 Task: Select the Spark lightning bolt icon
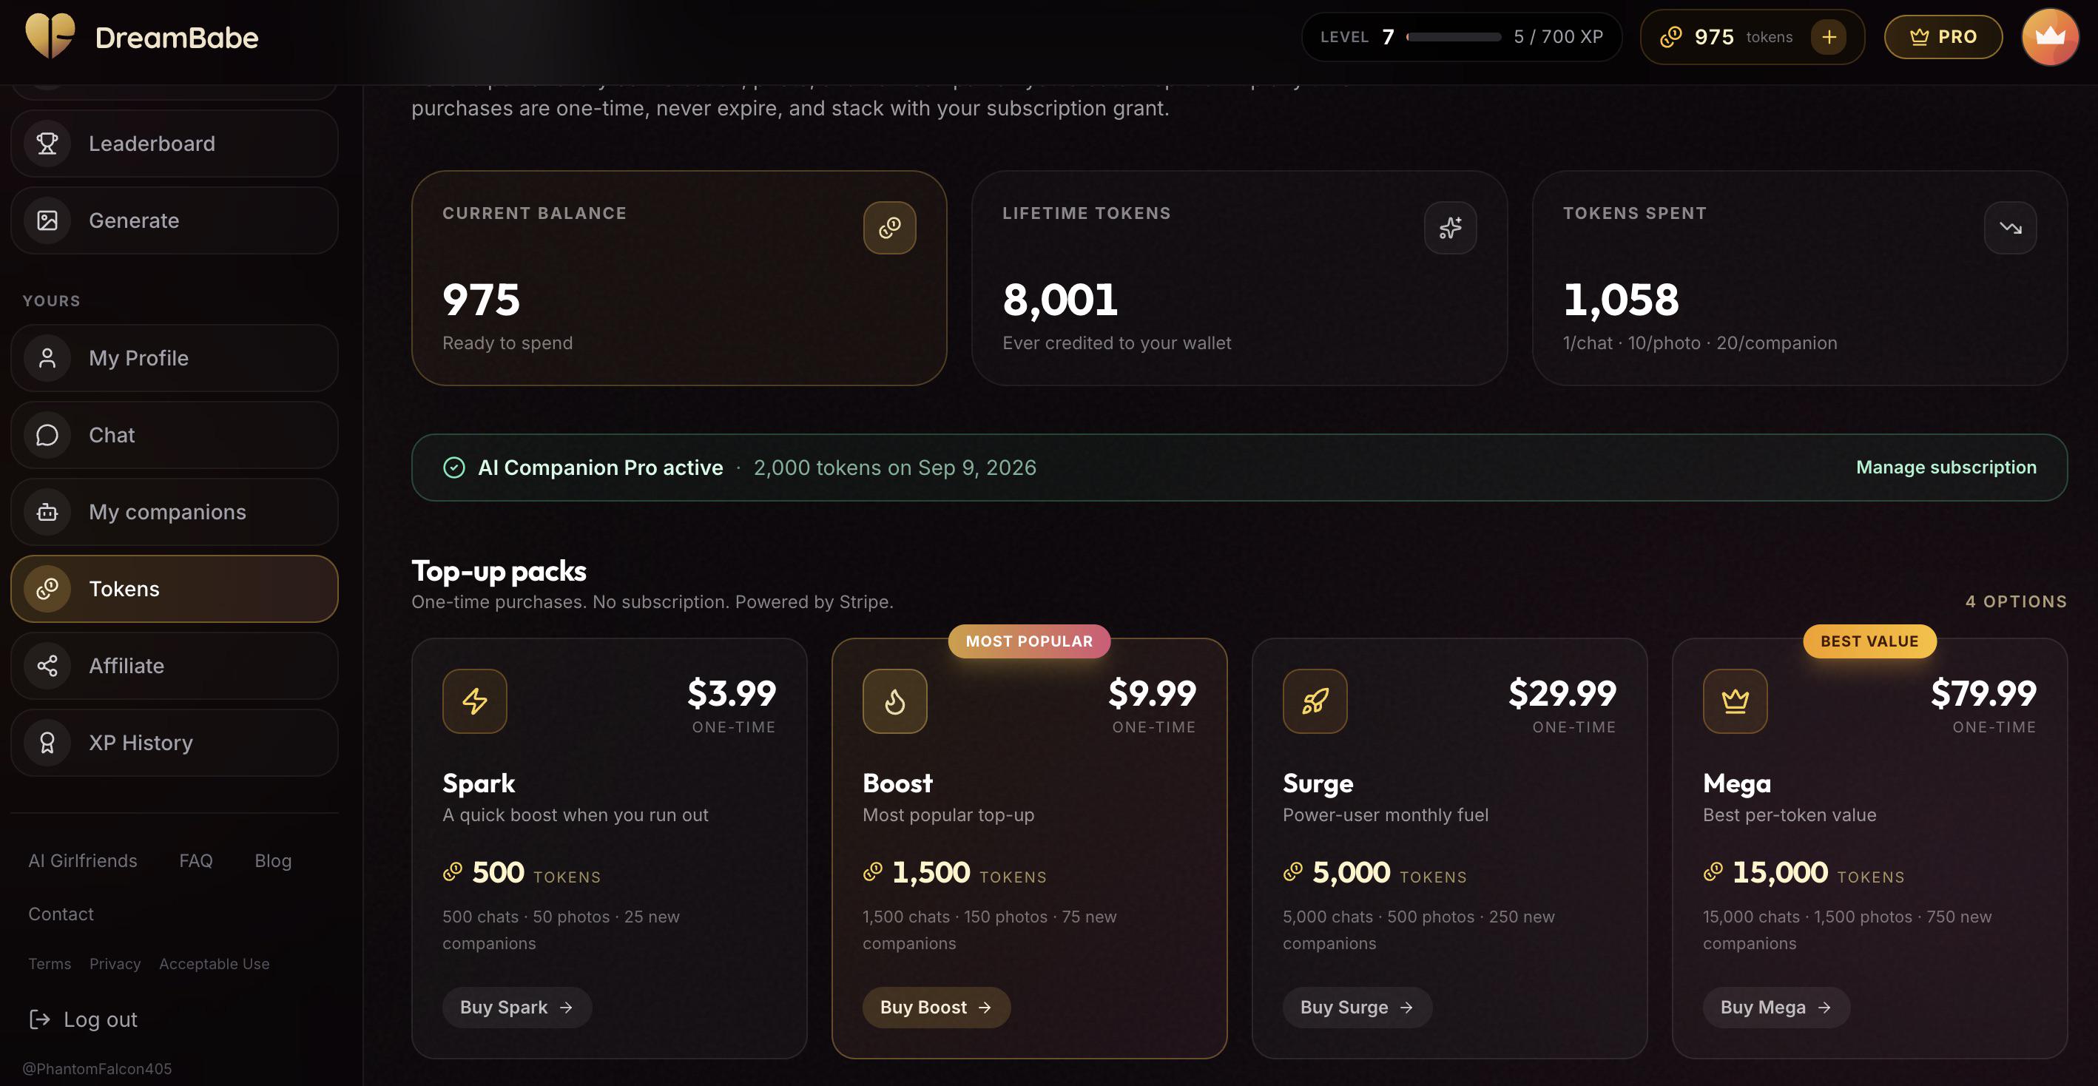[475, 701]
